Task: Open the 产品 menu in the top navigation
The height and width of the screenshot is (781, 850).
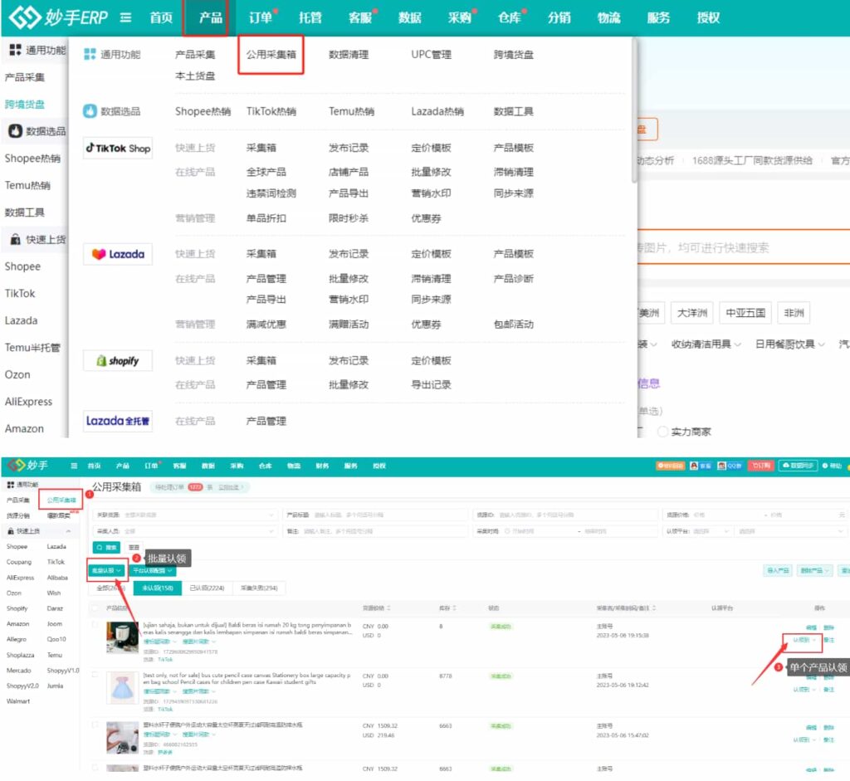Action: coord(210,17)
